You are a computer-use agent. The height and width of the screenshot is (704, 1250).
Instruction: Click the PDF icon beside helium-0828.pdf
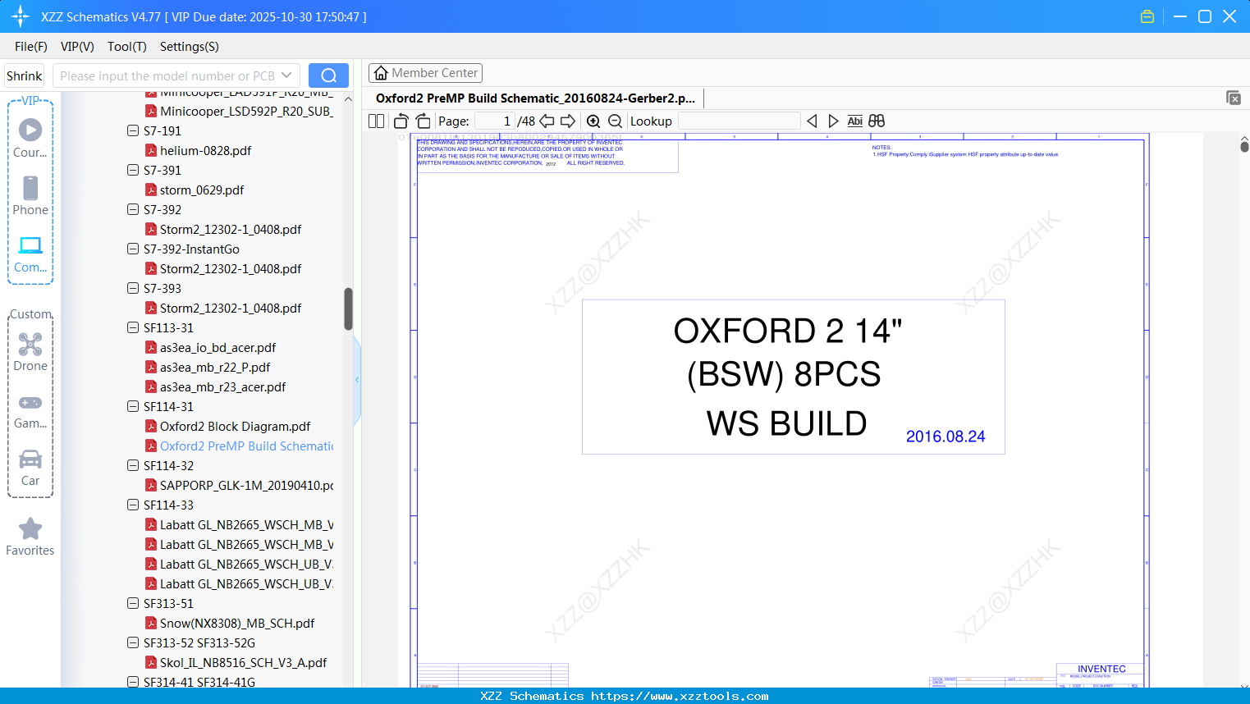(151, 150)
